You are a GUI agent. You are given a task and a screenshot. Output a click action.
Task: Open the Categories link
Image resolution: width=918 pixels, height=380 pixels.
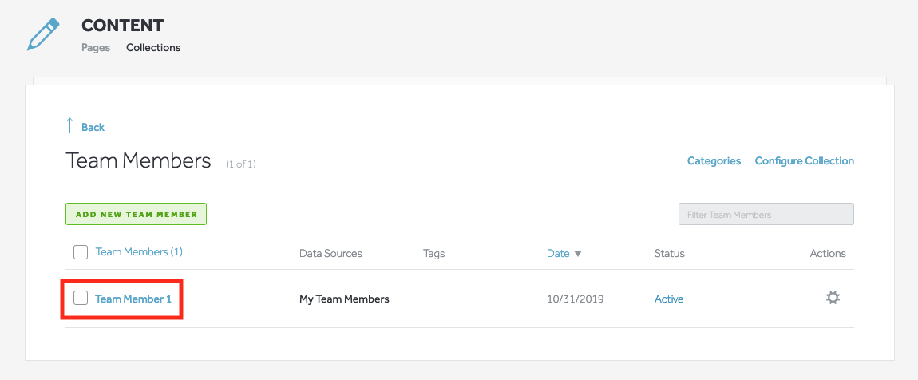pyautogui.click(x=714, y=160)
